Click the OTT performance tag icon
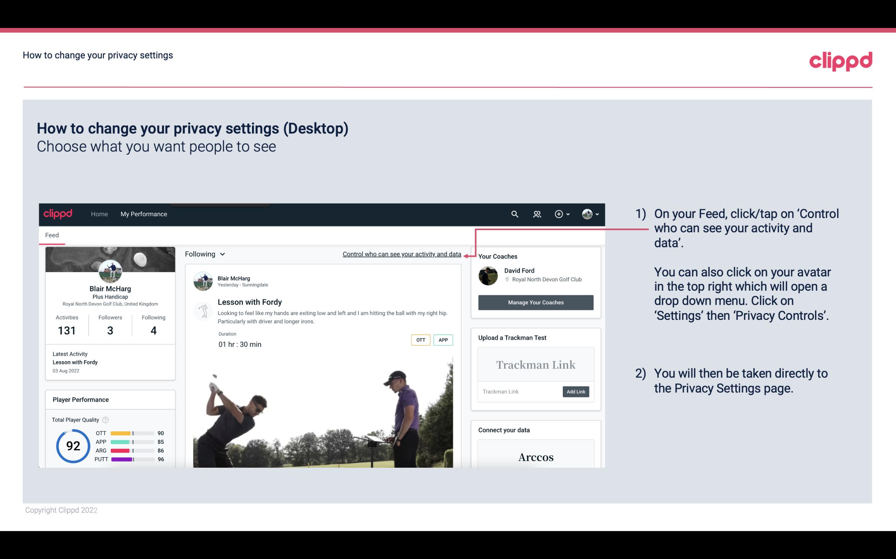The height and width of the screenshot is (559, 896). 420,340
